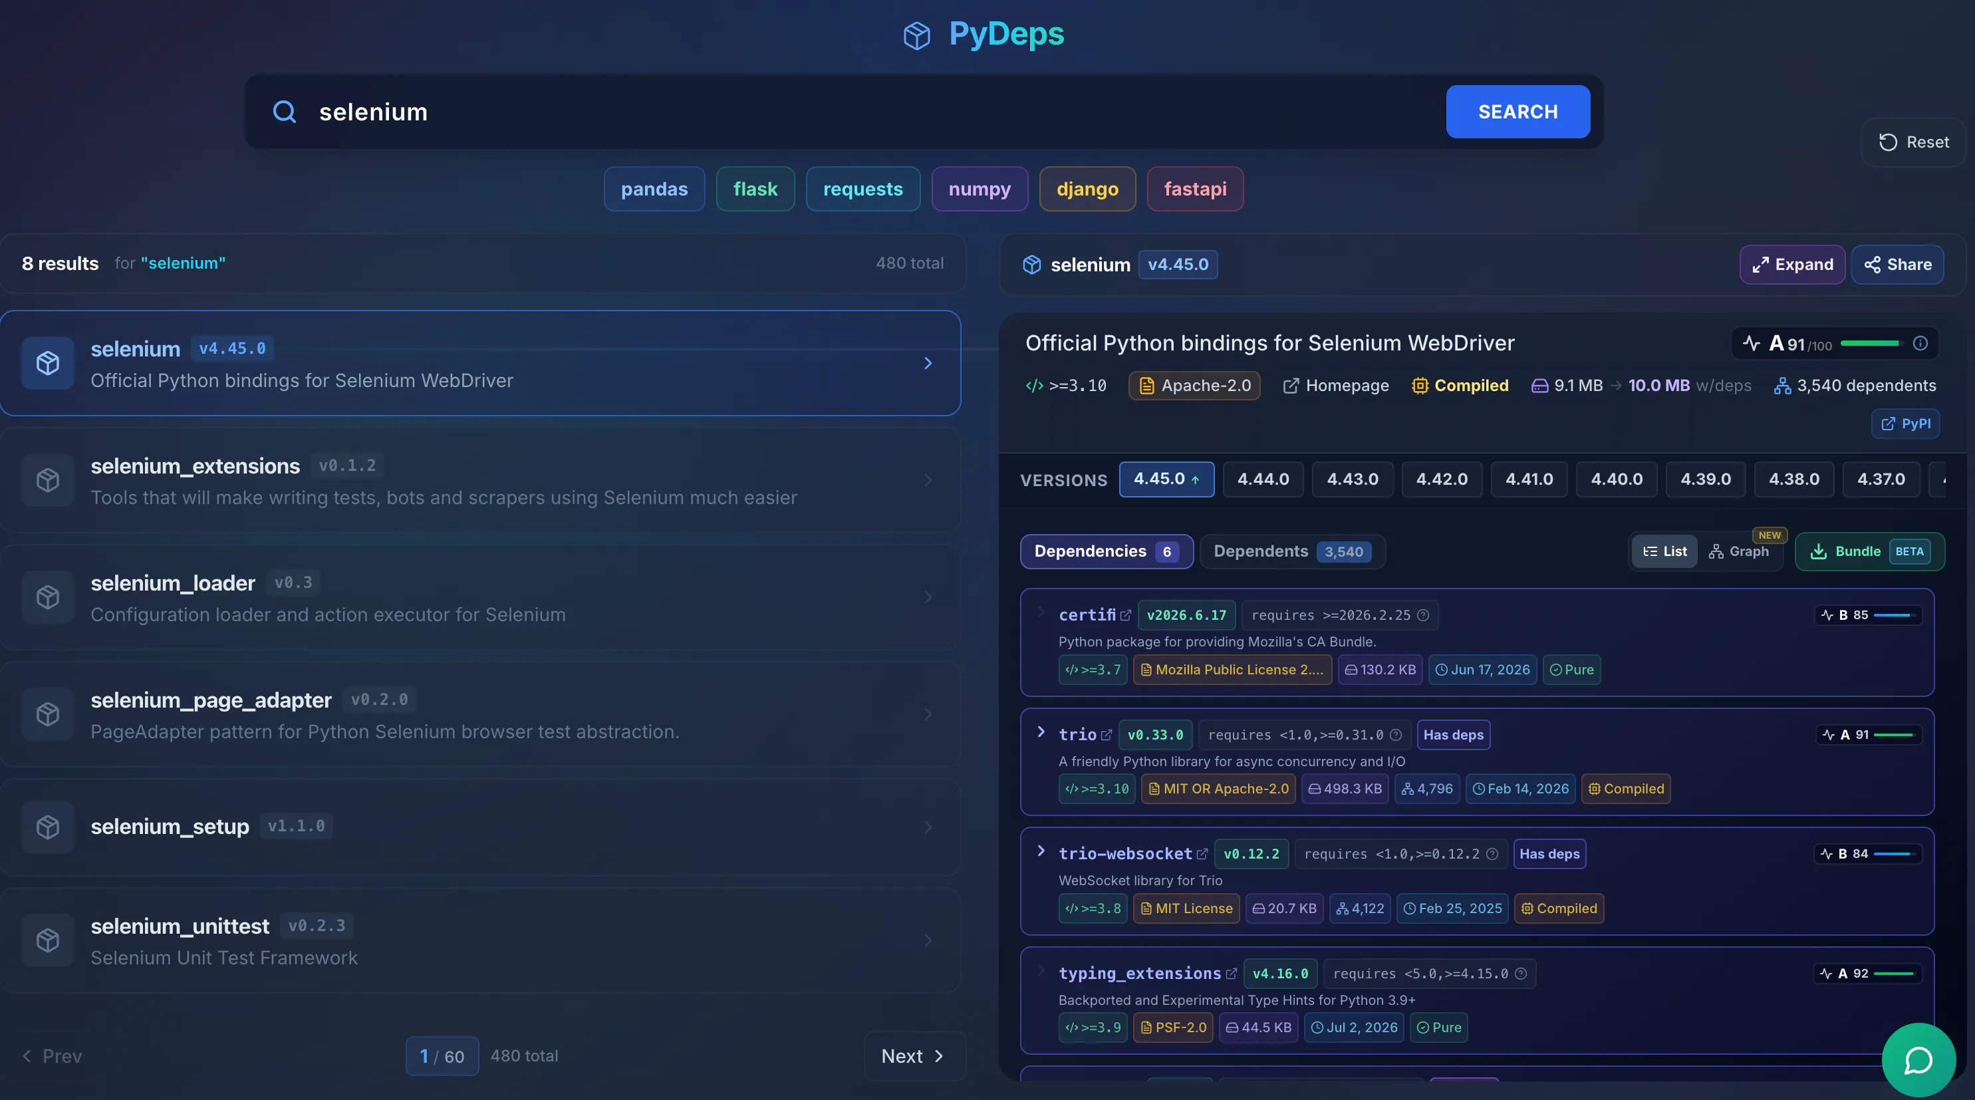Viewport: 1975px width, 1100px height.
Task: Click the health pulse icon beside A 91/100
Action: pos(1751,343)
